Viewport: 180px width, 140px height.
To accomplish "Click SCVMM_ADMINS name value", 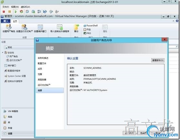I will click(92, 68).
